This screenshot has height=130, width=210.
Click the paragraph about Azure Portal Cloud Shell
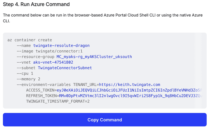tap(103, 18)
